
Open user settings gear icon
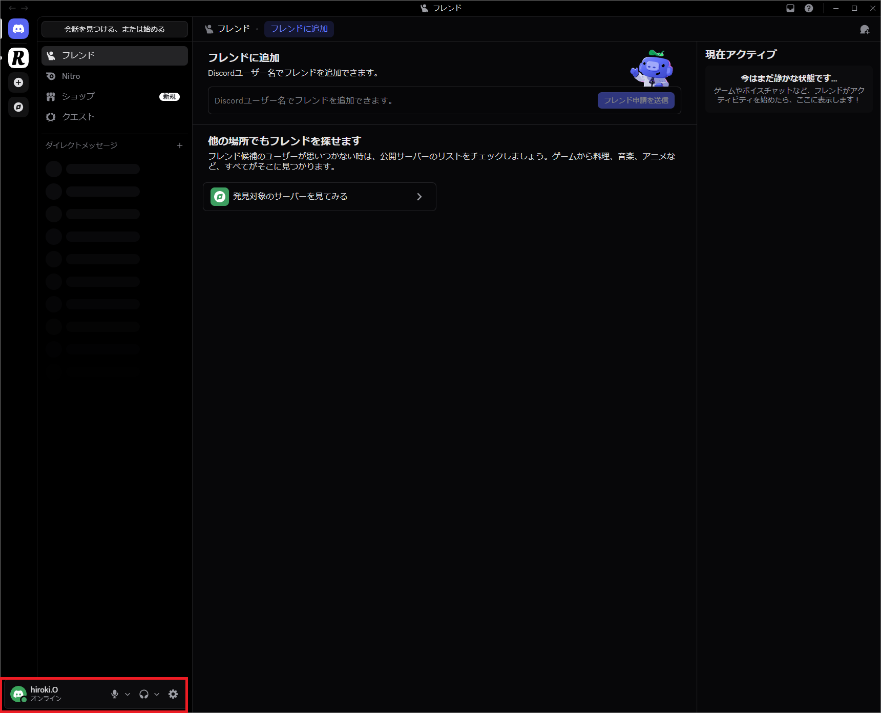173,694
